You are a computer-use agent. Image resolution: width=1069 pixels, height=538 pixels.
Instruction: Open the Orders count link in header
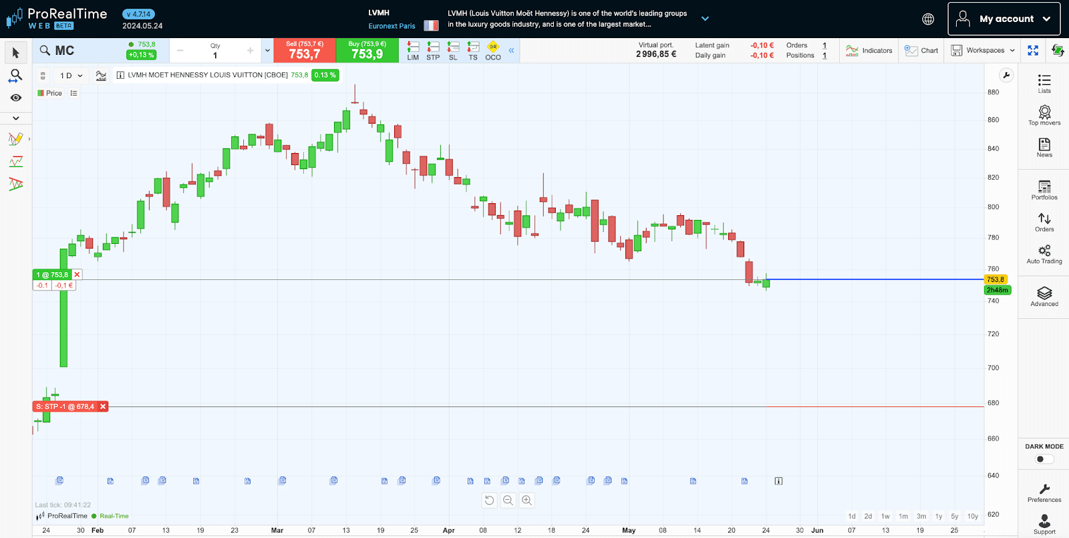[824, 45]
